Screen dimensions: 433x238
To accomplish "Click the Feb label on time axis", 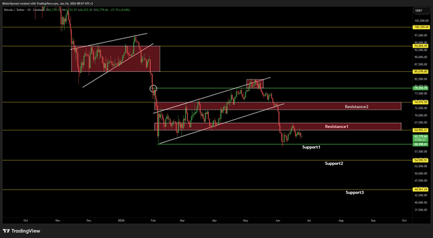I will tap(153, 220).
